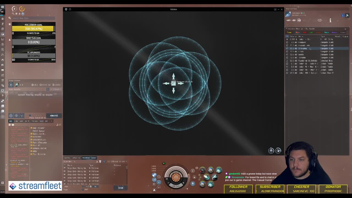Click the warp-to icon in Selected Item
The image size is (352, 198).
point(293,20)
